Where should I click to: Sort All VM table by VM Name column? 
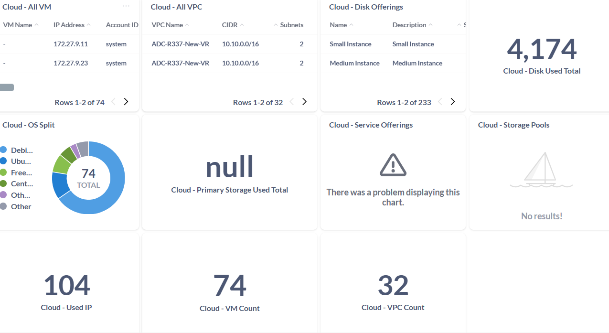pyautogui.click(x=18, y=25)
